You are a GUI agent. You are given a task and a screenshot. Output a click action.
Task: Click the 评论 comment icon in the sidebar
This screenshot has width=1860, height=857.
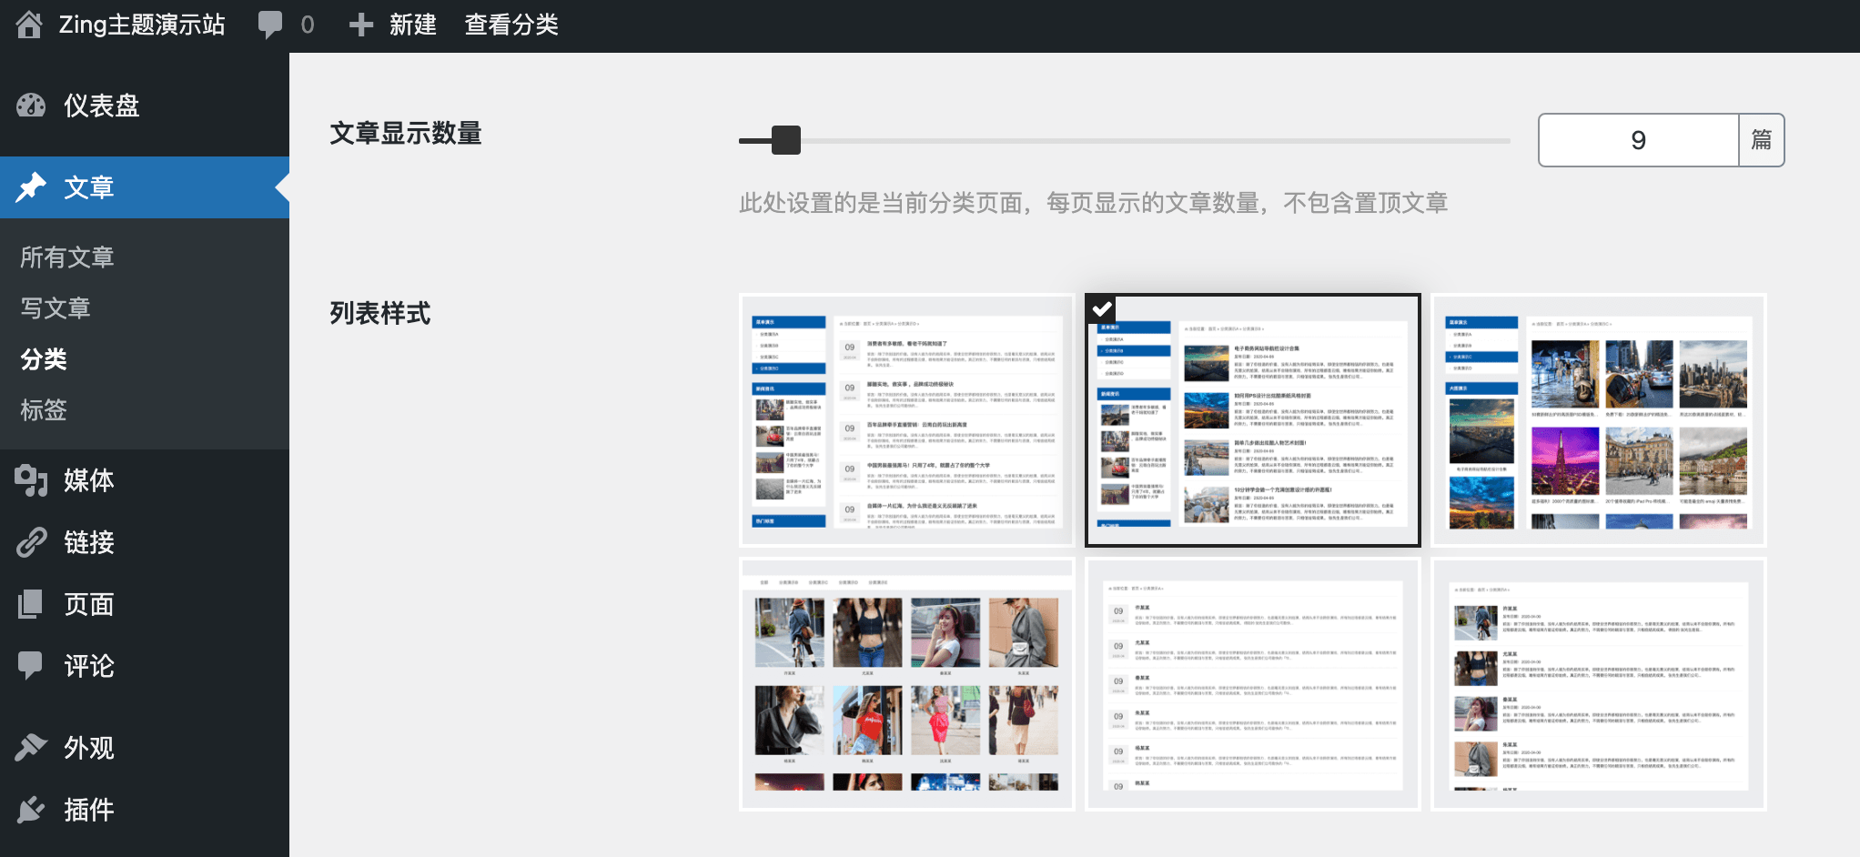click(31, 666)
